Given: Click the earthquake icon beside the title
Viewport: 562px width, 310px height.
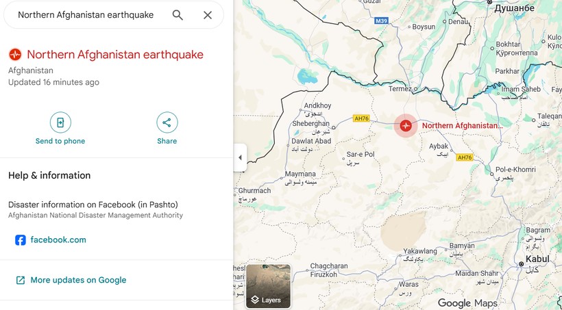Looking at the screenshot, I should pyautogui.click(x=15, y=55).
